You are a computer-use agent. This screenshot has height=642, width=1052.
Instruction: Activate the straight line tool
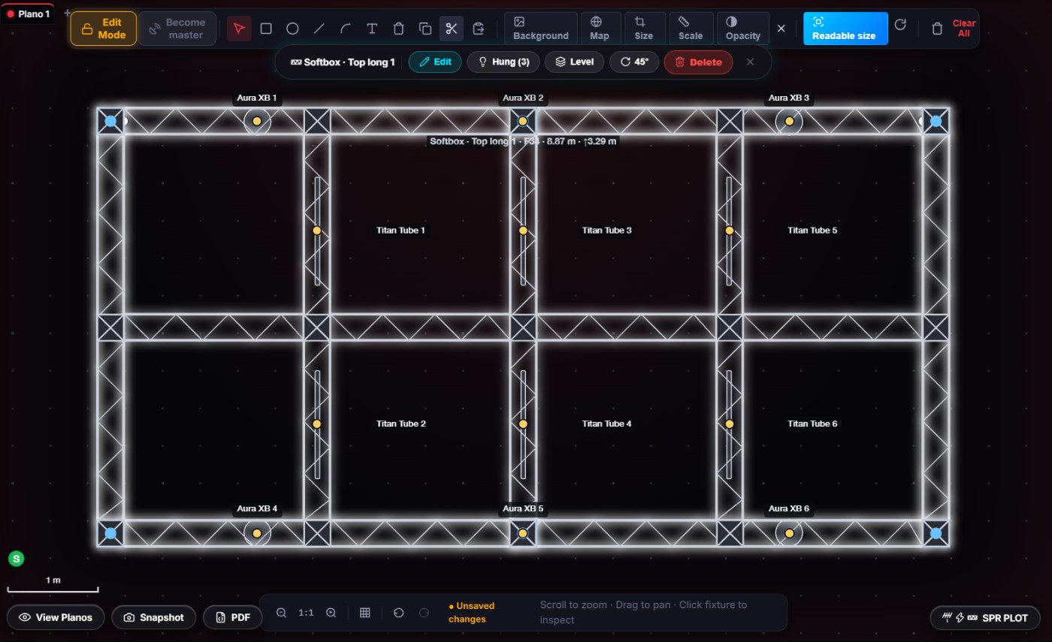pyautogui.click(x=319, y=29)
